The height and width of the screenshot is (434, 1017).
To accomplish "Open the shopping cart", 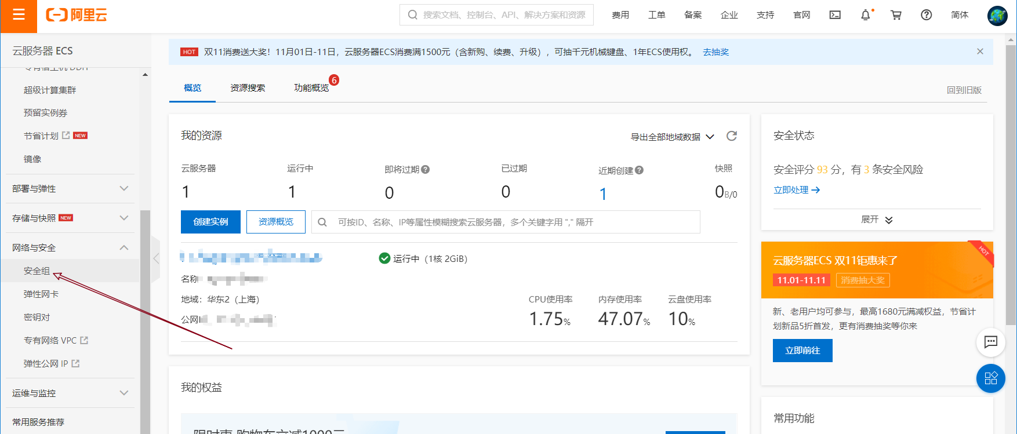I will point(896,15).
